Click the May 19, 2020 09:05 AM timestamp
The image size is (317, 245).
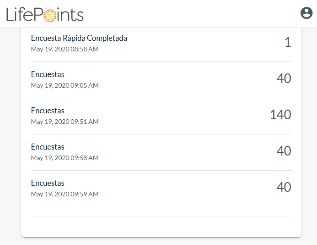[x=64, y=85]
